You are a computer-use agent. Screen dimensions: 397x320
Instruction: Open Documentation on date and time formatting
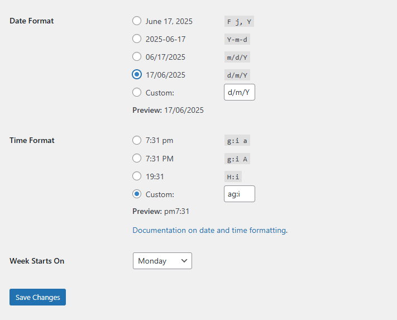(x=209, y=230)
